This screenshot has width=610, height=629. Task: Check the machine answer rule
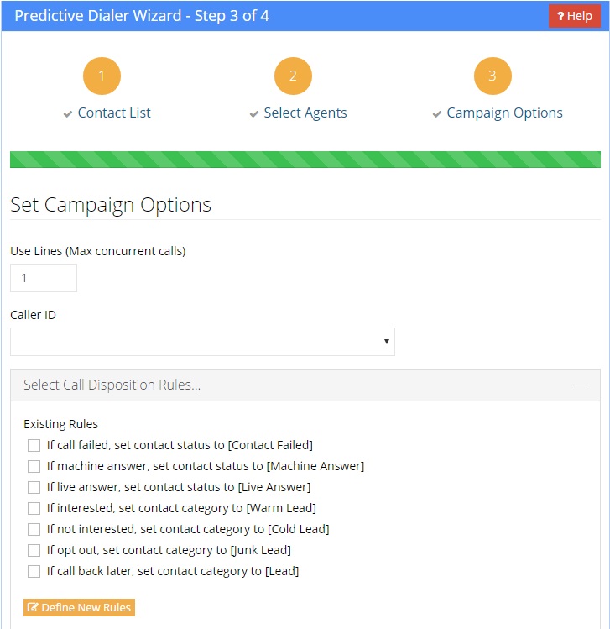(34, 466)
